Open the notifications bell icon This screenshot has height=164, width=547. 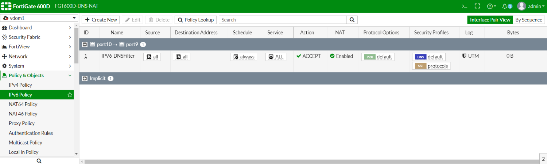507,6
